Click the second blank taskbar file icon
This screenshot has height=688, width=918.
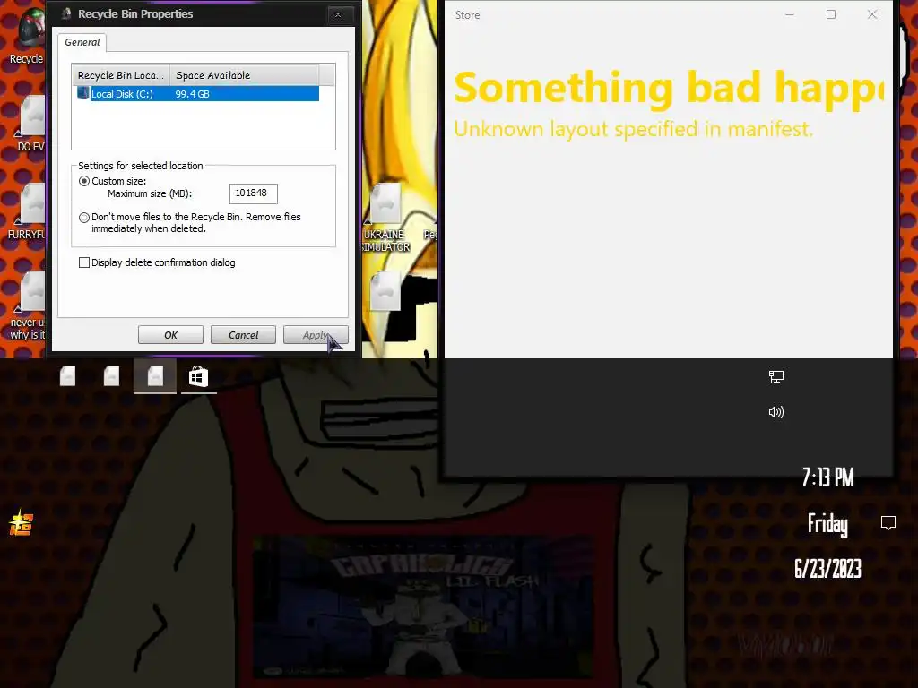(111, 376)
